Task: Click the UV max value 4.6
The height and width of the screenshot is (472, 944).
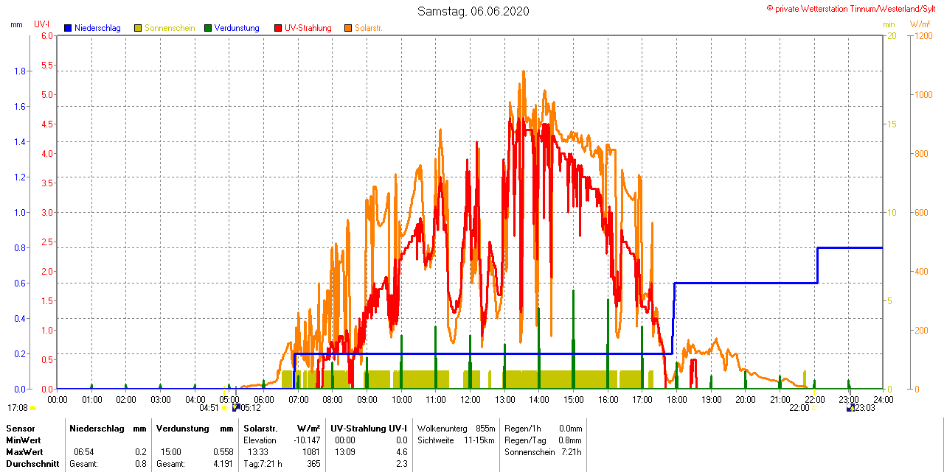Action: click(401, 451)
